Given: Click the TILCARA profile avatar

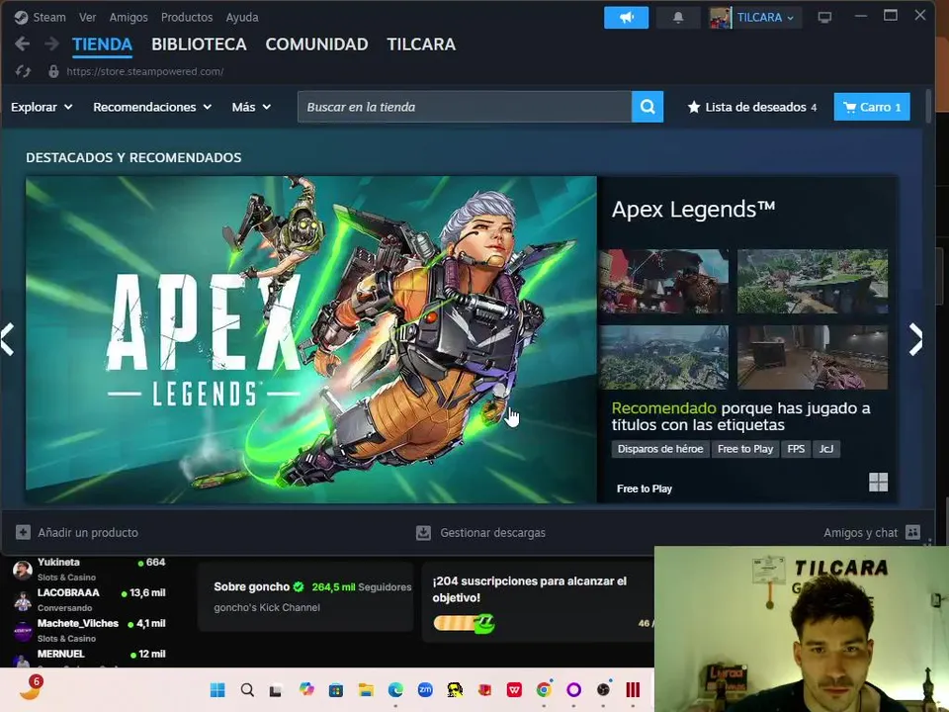Looking at the screenshot, I should 720,18.
